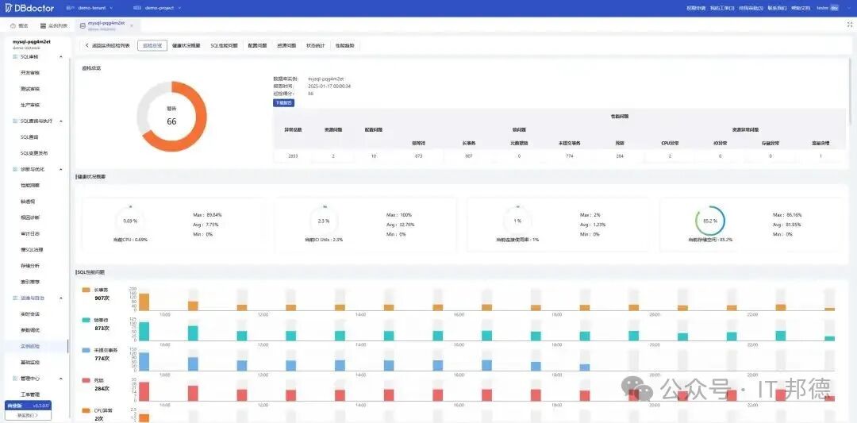Image resolution: width=857 pixels, height=423 pixels.
Task: Collapse the 管理中心 sidebar group
Action: click(x=60, y=379)
